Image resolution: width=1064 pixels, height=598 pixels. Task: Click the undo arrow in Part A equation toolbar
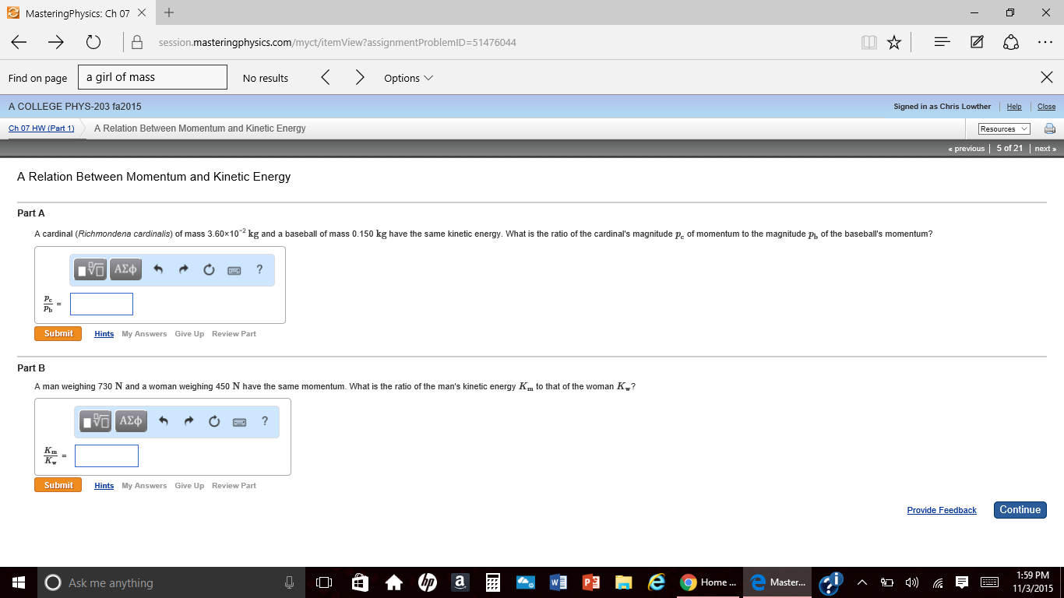(x=158, y=269)
